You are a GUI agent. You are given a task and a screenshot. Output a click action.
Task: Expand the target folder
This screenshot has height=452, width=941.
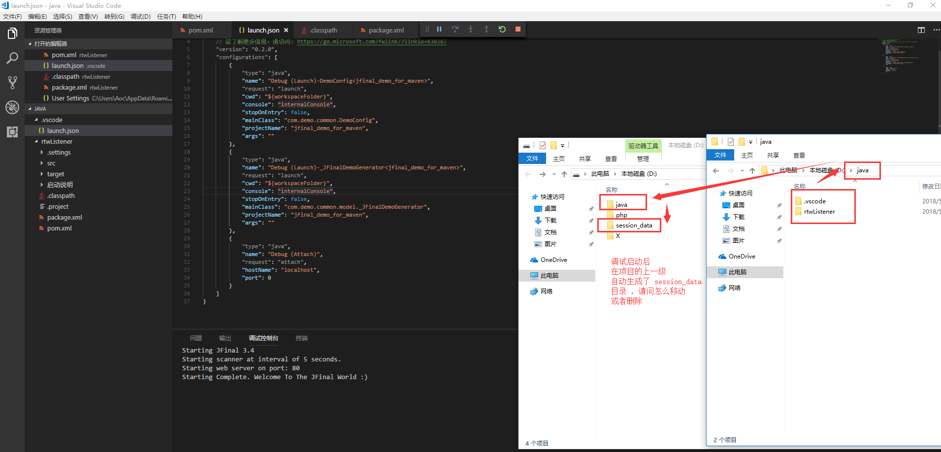pos(42,174)
